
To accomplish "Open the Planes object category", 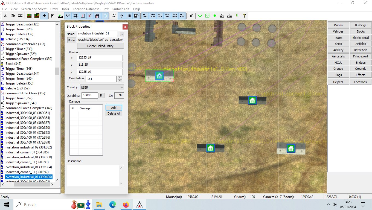I will coord(338,25).
